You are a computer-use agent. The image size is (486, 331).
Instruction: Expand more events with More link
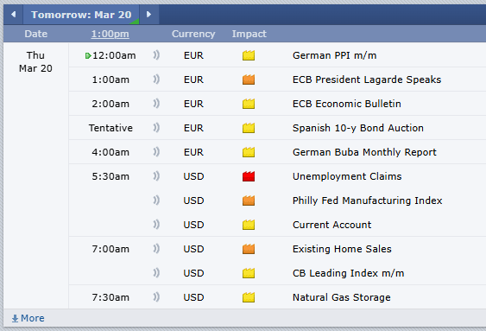pyautogui.click(x=28, y=318)
